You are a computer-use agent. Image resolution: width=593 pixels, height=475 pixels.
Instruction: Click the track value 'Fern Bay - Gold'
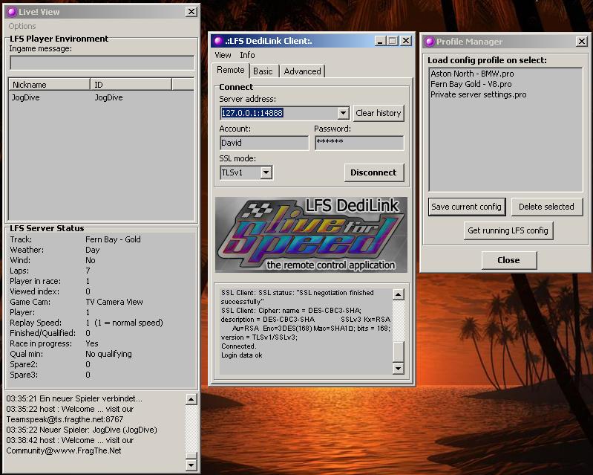pyautogui.click(x=113, y=239)
